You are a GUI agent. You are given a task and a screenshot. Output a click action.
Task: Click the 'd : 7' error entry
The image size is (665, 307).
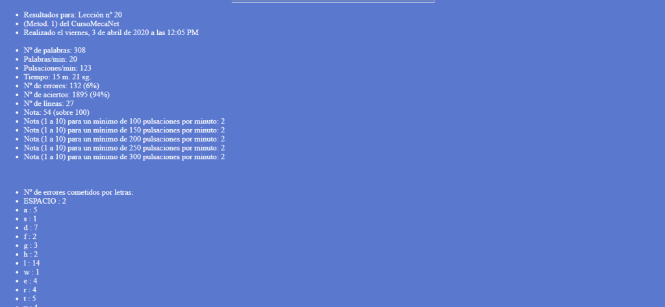31,228
